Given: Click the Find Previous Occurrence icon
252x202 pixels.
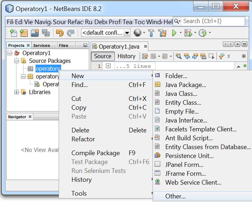Looking at the screenshot, I should click(187, 56).
